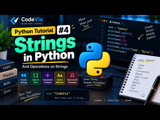Click the handwritten 'Modify' word beside the code

point(150,34)
